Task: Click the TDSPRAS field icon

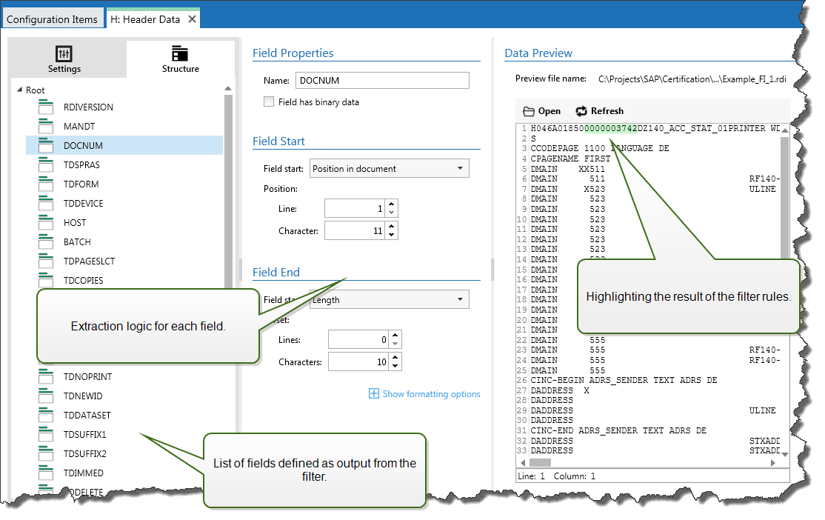Action: pos(47,165)
